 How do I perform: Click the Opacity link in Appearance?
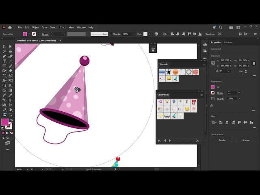pos(220,99)
